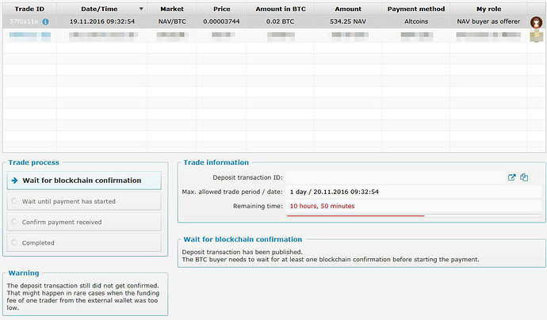Select Wait until payment has started step
This screenshot has height=320, width=547.
(84, 201)
